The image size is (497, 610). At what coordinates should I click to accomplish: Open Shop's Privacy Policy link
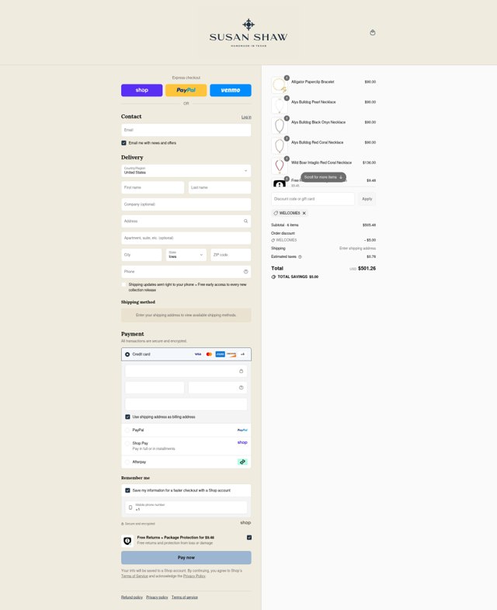(x=194, y=576)
